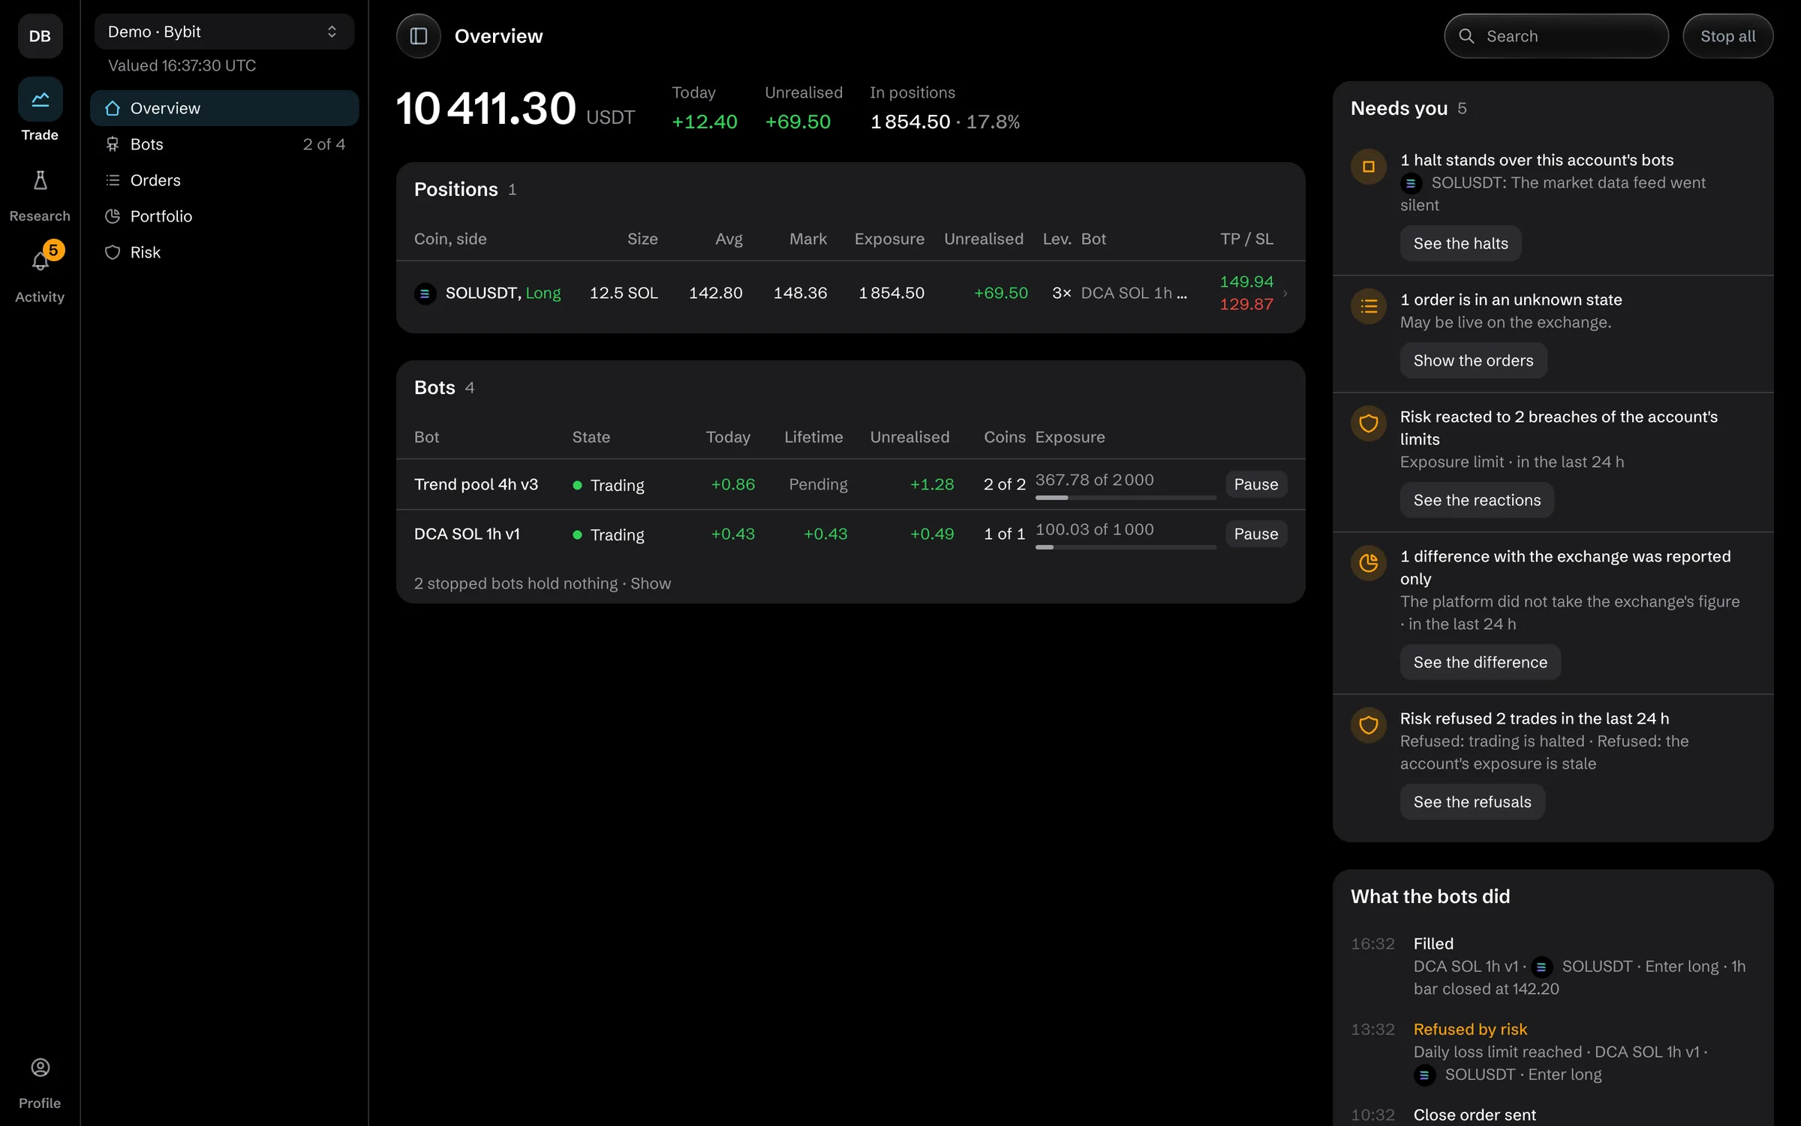Open the Research flask icon
The width and height of the screenshot is (1801, 1126).
coord(40,180)
